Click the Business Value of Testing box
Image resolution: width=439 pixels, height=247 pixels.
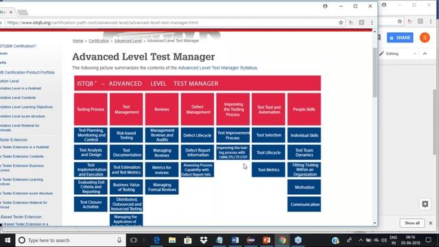(x=126, y=187)
